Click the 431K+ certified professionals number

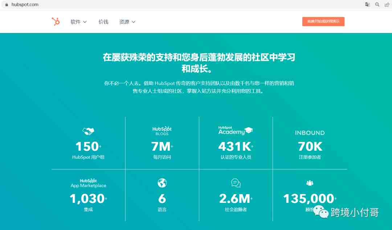coord(236,146)
